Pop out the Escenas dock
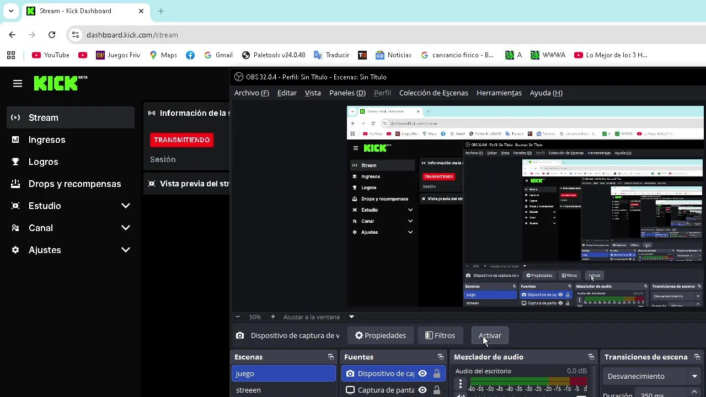706x397 pixels. pyautogui.click(x=331, y=357)
